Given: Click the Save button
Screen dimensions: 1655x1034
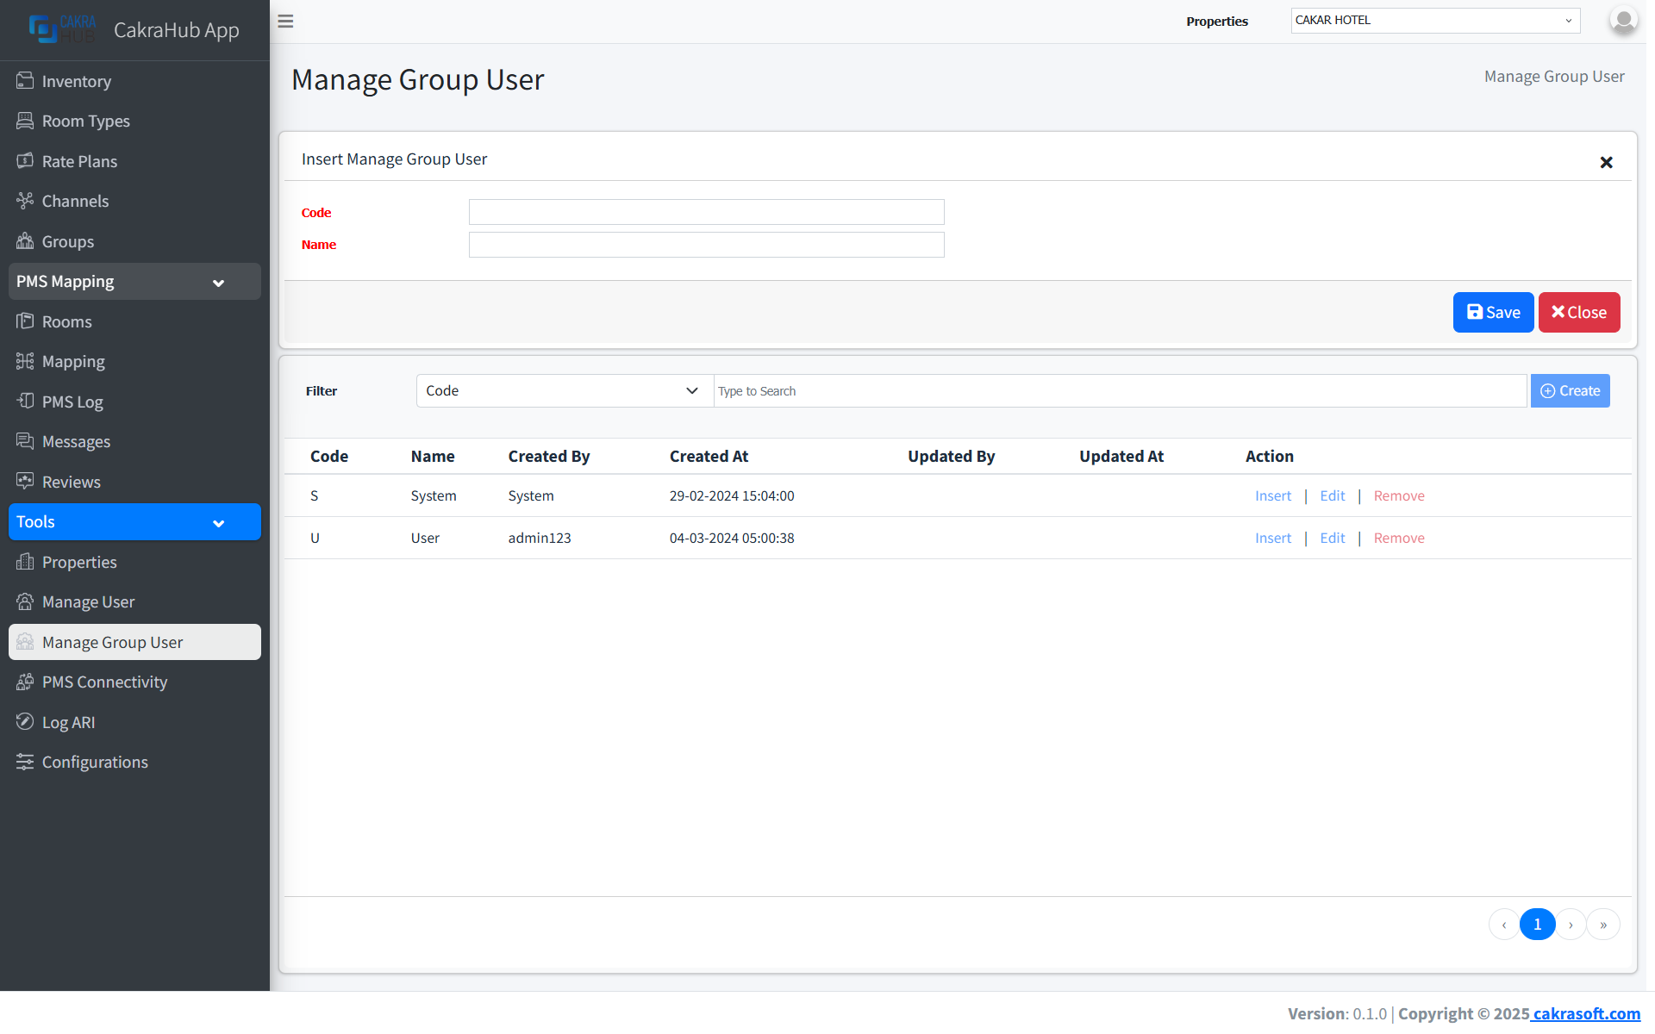Looking at the screenshot, I should [1493, 312].
